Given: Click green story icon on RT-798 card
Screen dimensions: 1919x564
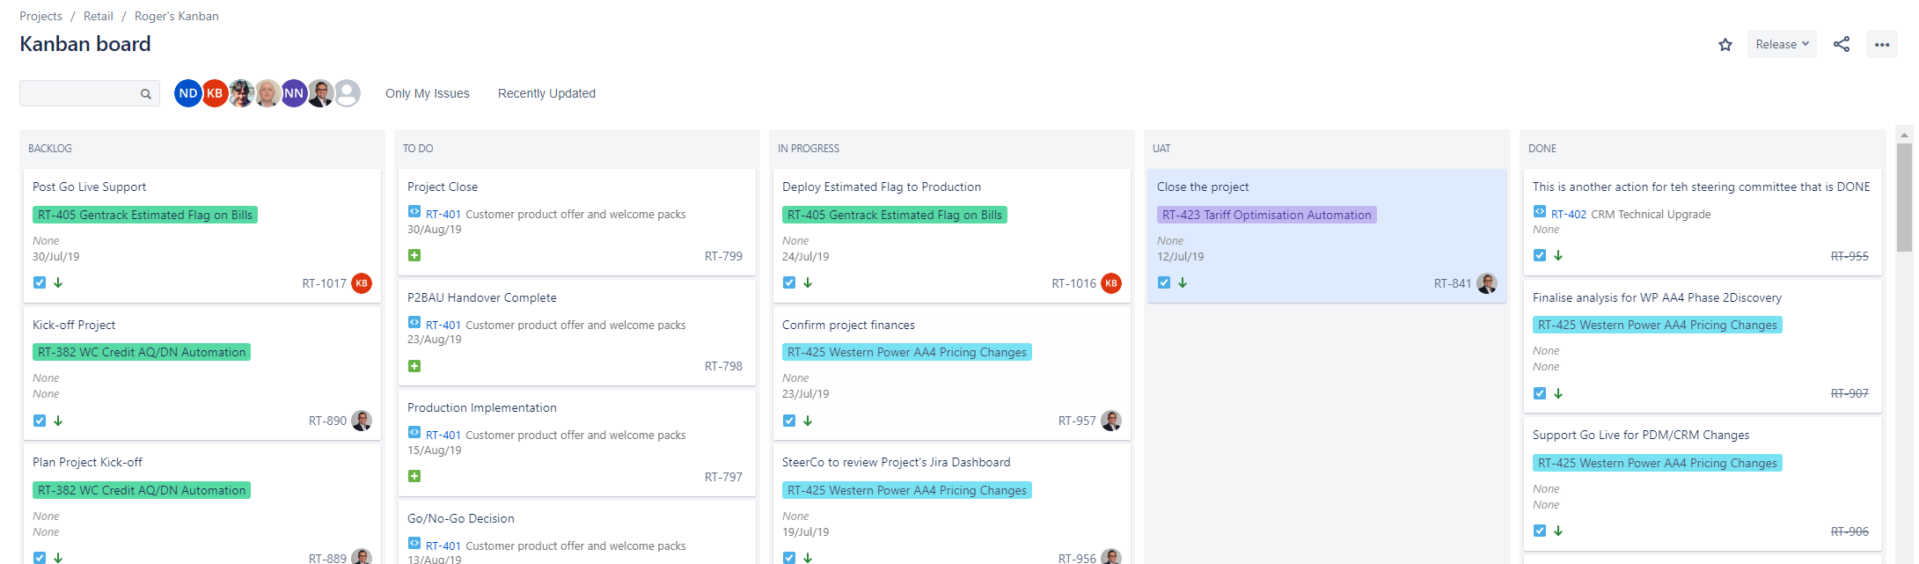Looking at the screenshot, I should point(414,366).
